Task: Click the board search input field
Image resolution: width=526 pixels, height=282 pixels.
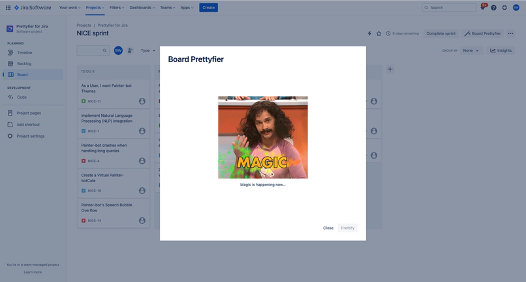Action: click(x=93, y=50)
